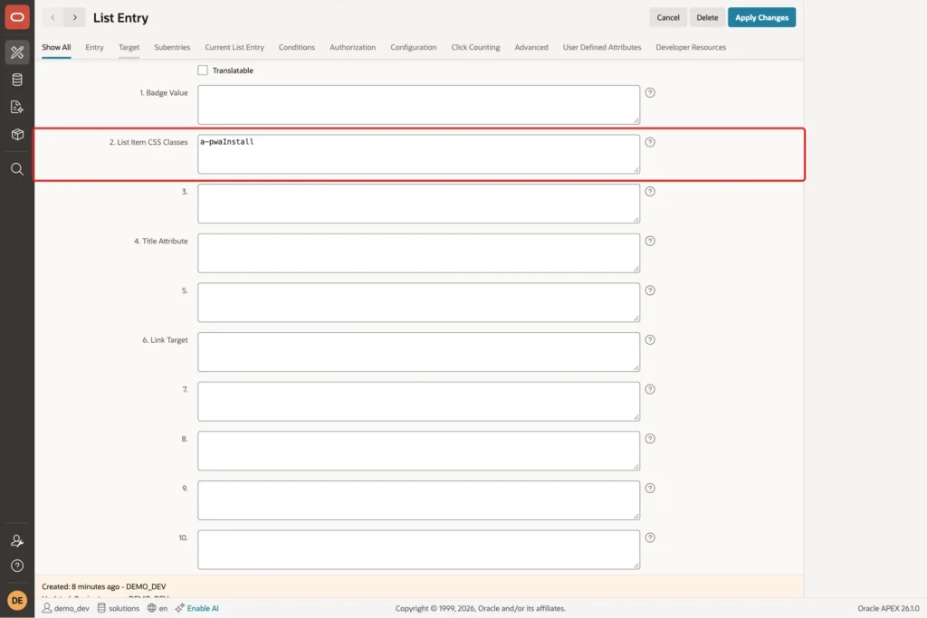Click the demo_dev user status item
Viewport: 927px width, 618px height.
point(65,608)
